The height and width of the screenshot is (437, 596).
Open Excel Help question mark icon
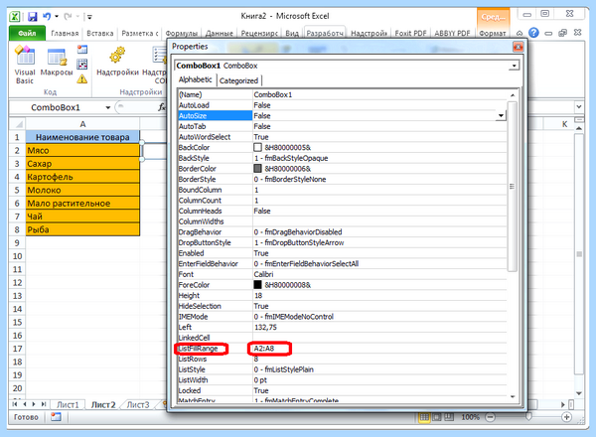[533, 33]
